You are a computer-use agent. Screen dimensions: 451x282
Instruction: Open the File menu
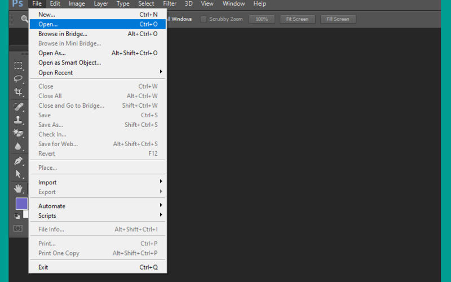[x=37, y=4]
